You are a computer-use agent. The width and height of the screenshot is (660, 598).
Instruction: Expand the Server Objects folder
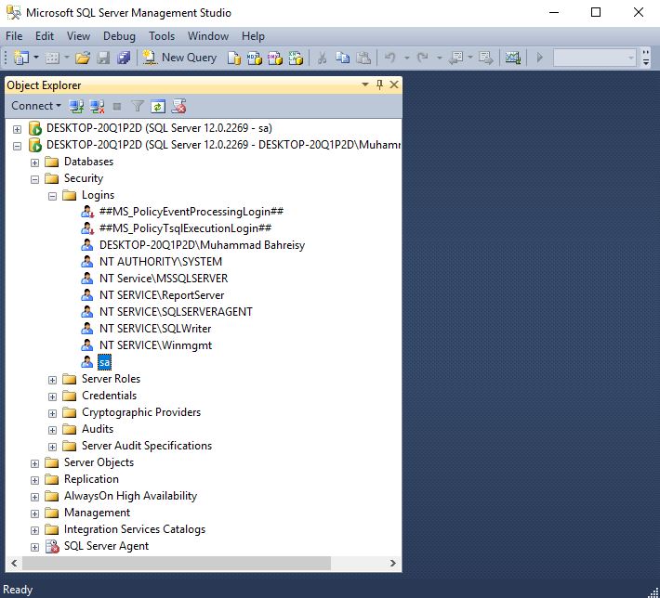(x=34, y=464)
